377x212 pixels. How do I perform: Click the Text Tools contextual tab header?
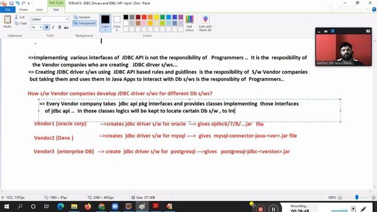tap(56, 3)
